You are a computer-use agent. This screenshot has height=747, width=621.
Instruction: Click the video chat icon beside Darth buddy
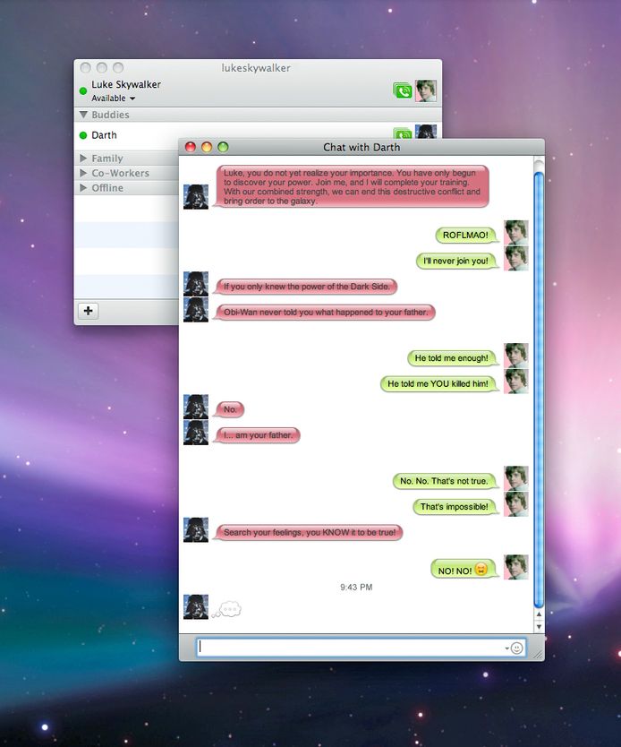pos(403,133)
